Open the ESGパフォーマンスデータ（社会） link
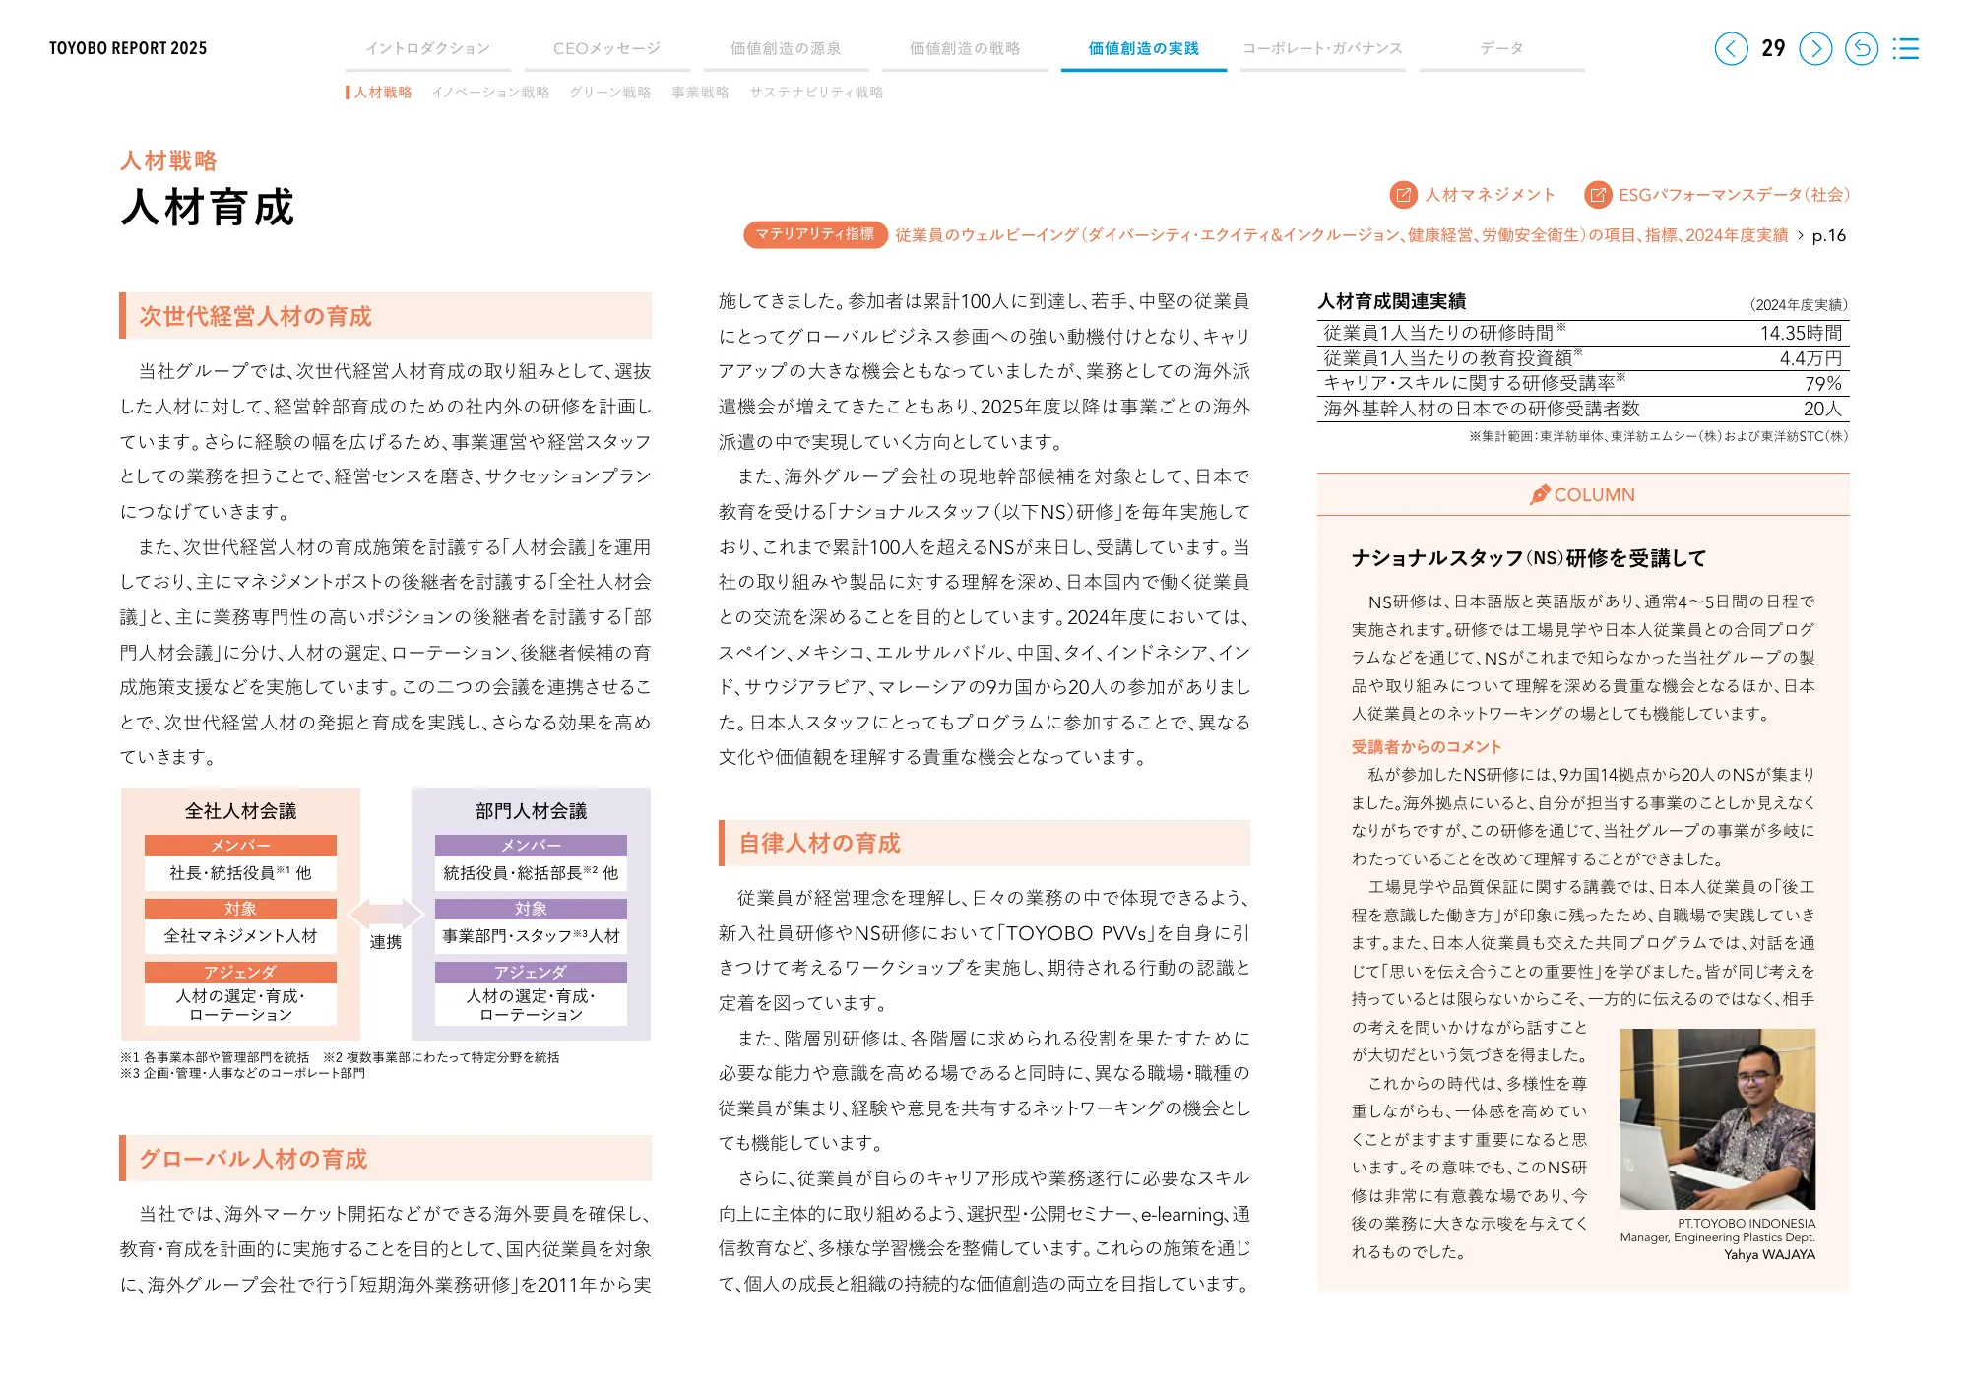The image size is (1969, 1393). tap(1736, 194)
